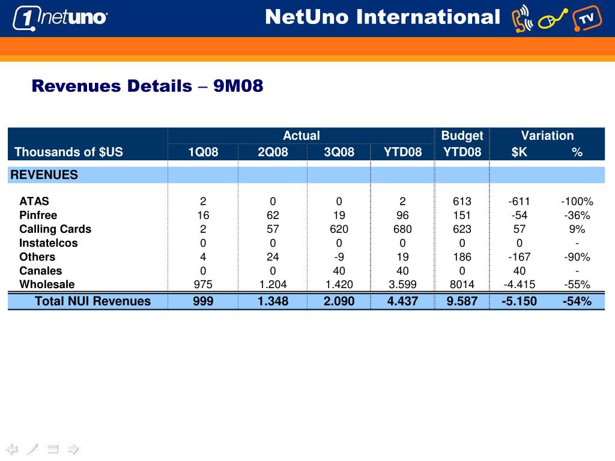
Task: Click ATAS budget value 613
Action: (x=462, y=201)
